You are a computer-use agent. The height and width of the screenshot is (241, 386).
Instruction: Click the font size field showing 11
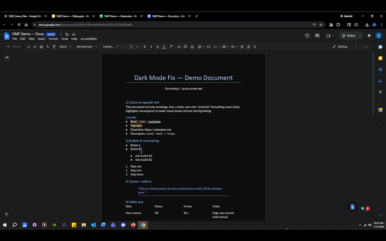131,47
